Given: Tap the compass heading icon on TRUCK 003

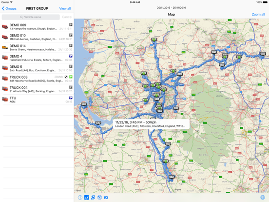Looking at the screenshot, I should [66, 77].
